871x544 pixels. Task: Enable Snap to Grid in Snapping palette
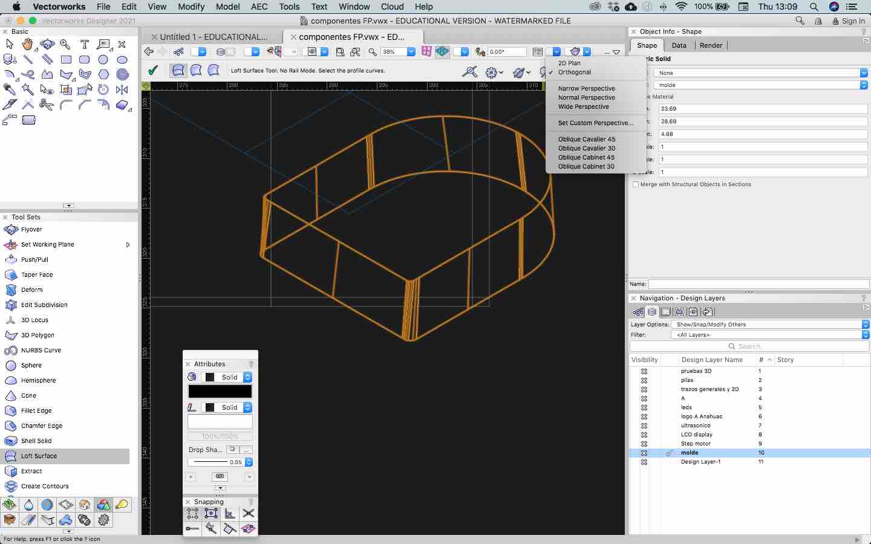tap(192, 513)
